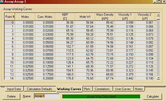Click Cum. Moles cell 0.20000

pos(45,78)
